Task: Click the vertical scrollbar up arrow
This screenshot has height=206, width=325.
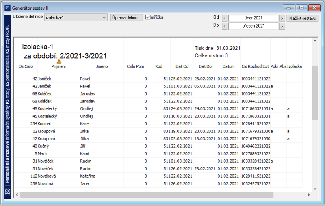Action: [315, 41]
